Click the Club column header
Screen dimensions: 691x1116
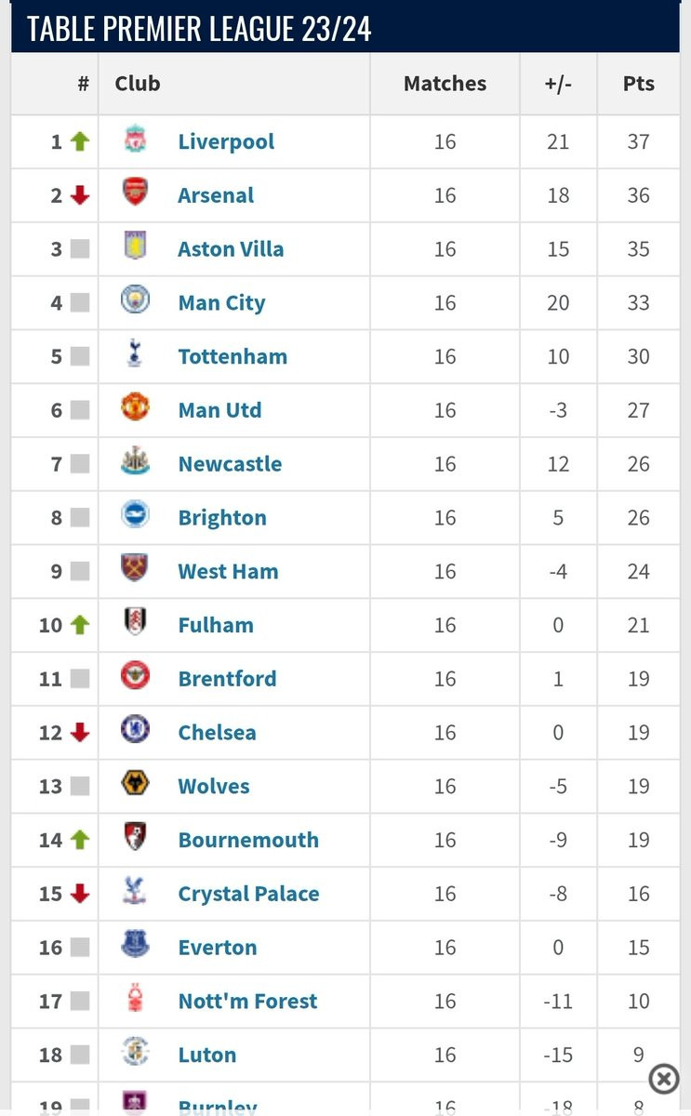pos(138,84)
